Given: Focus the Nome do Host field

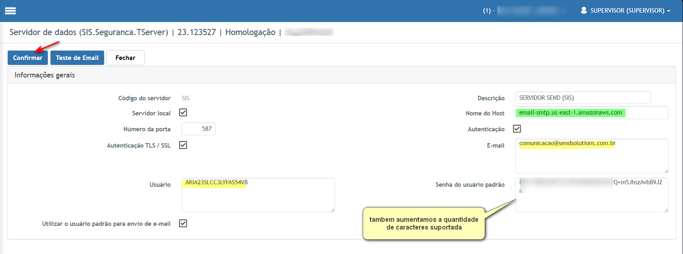Looking at the screenshot, I should pos(592,113).
